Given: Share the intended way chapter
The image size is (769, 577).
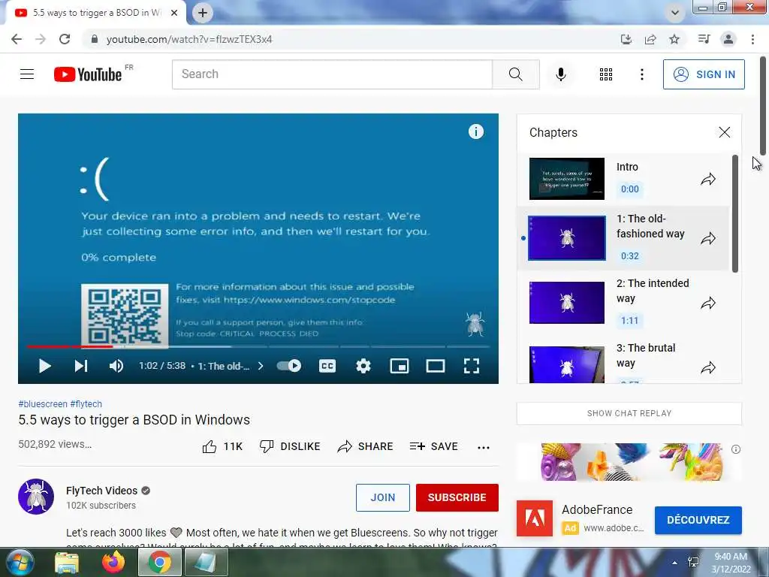Looking at the screenshot, I should (708, 304).
